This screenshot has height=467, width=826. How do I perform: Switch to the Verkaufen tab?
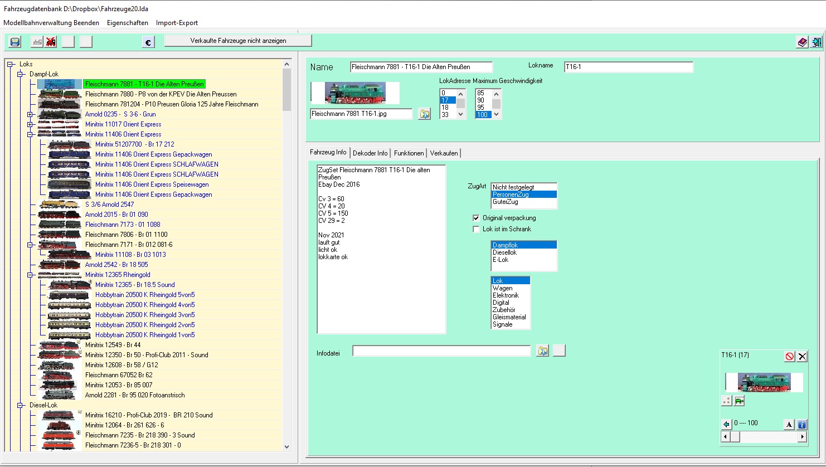444,153
